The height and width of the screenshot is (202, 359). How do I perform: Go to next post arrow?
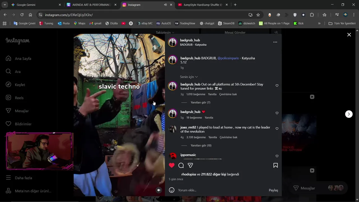[x=349, y=114]
